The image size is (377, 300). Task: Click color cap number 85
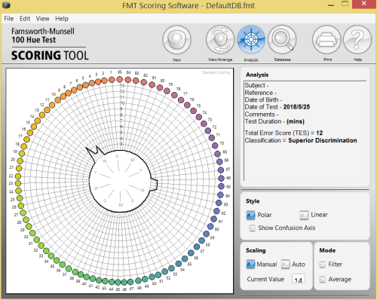tap(120, 80)
